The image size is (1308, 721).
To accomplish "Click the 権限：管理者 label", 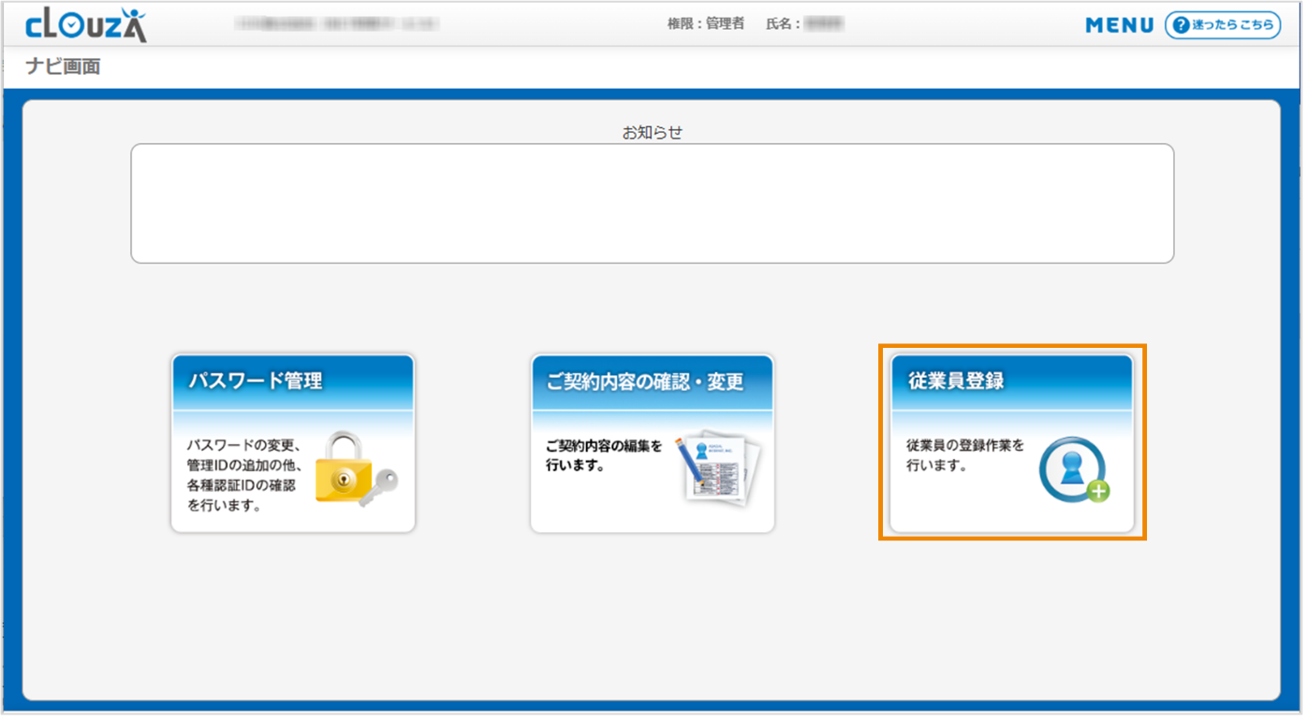I will click(x=705, y=24).
